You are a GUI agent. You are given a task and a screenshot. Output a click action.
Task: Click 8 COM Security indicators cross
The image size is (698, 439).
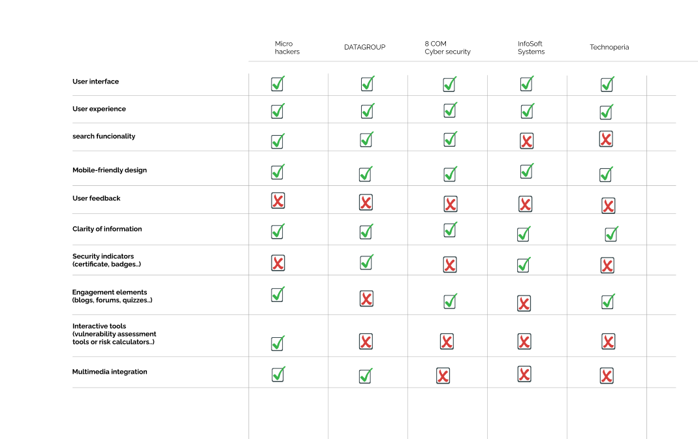pos(449,265)
